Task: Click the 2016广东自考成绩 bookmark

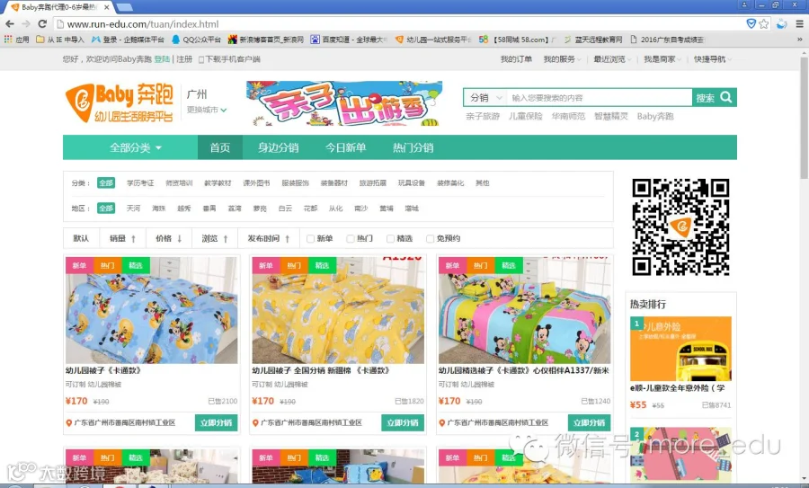Action: [667, 40]
